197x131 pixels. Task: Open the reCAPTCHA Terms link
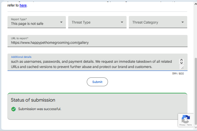189,125
